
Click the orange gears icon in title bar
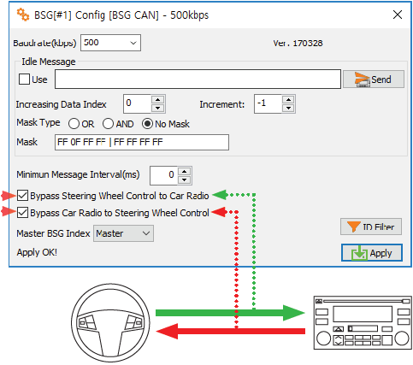pyautogui.click(x=23, y=15)
